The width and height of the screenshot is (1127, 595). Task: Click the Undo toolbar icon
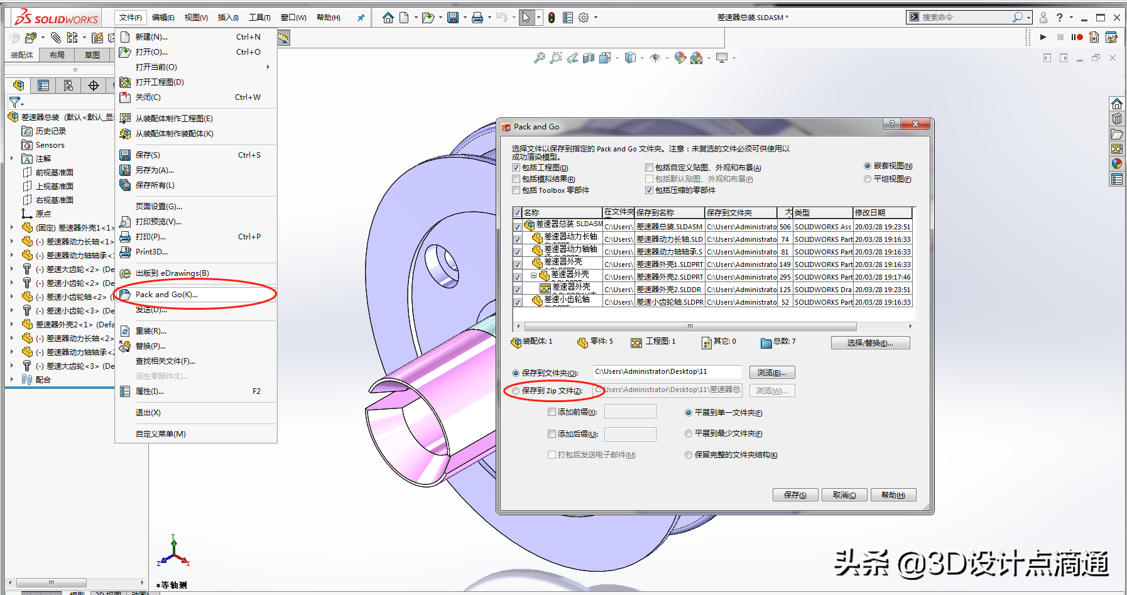coord(501,18)
